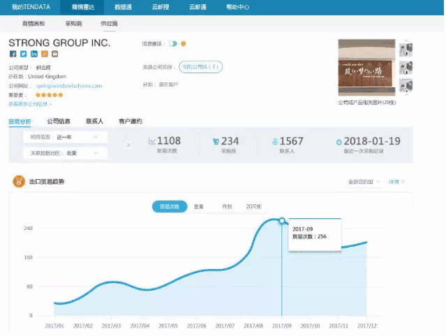Click the Facebook icon under company name

pyautogui.click(x=13, y=54)
